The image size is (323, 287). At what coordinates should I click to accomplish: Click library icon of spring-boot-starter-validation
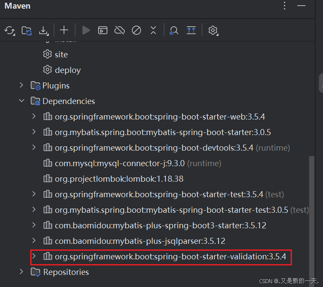47,256
